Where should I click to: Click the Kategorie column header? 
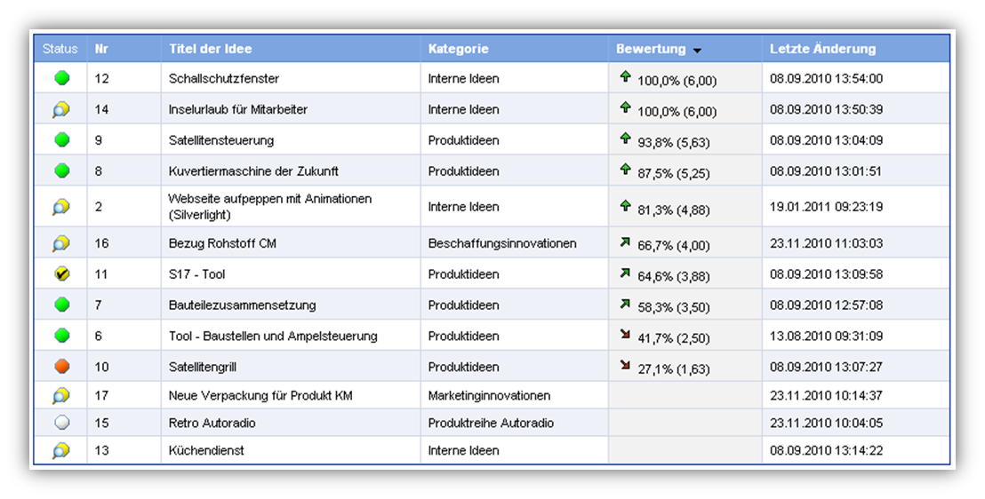(458, 49)
